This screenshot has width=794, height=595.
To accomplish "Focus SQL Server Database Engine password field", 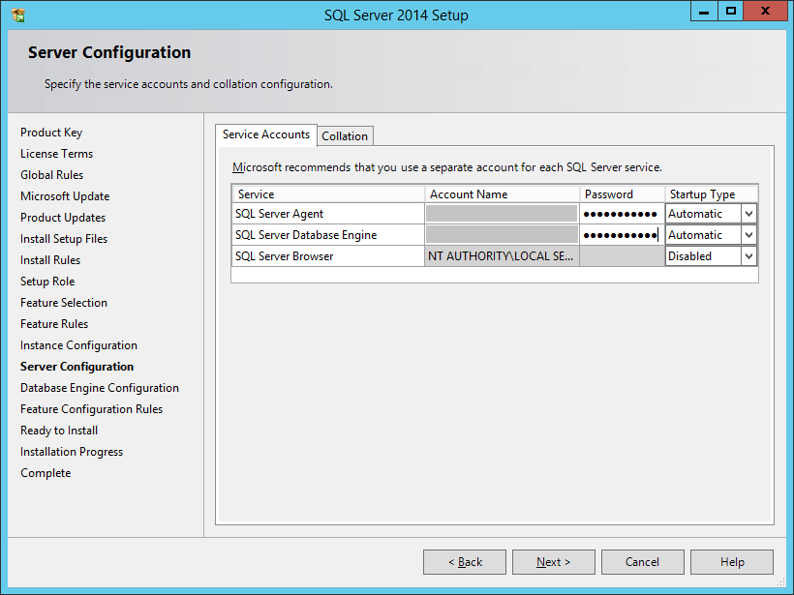I will click(x=621, y=235).
